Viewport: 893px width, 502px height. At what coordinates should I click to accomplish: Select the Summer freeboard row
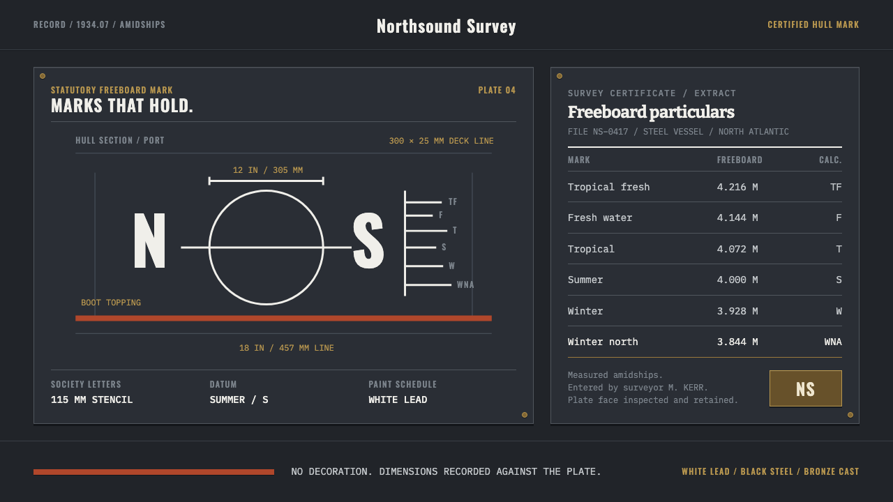coord(705,280)
